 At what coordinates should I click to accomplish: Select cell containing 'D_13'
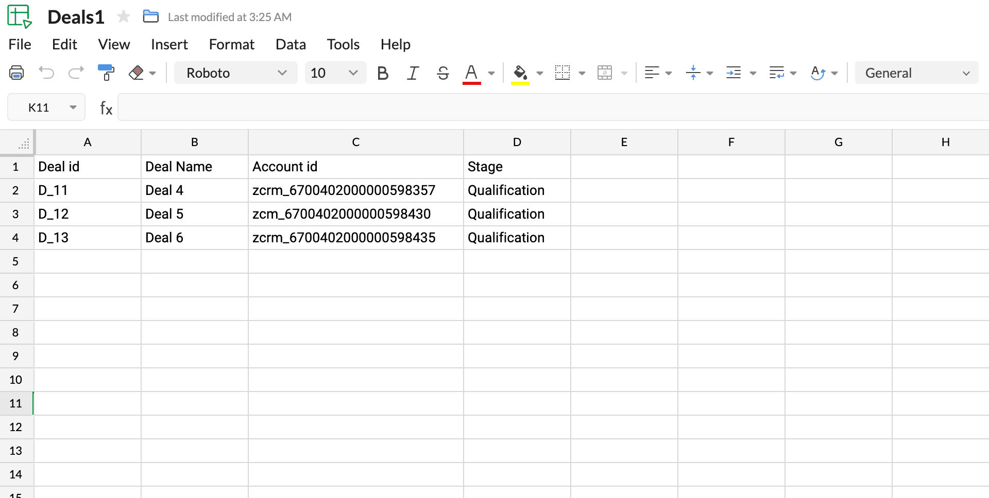pyautogui.click(x=88, y=238)
